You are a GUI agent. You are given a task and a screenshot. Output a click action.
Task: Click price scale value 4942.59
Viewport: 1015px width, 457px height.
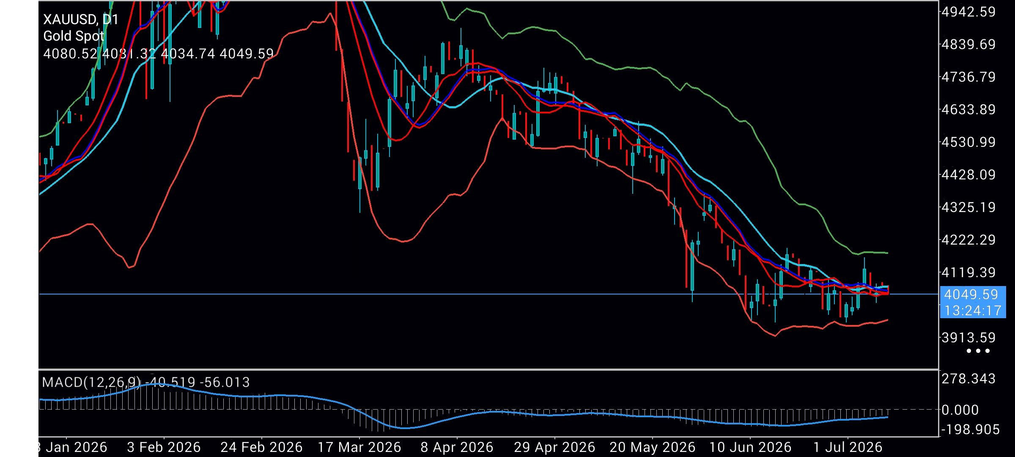point(968,12)
